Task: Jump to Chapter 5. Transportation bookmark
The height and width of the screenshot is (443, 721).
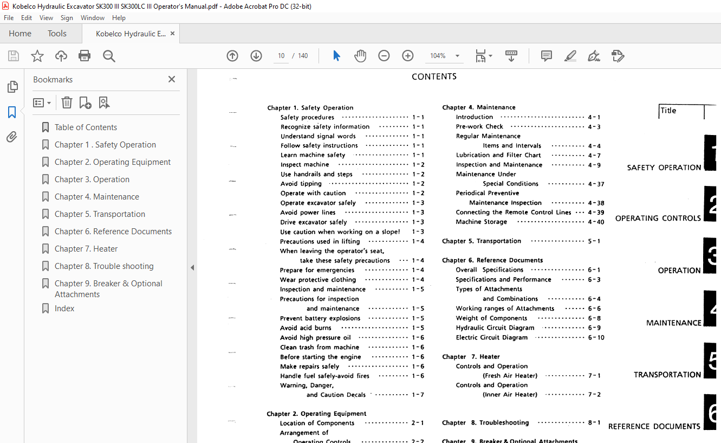Action: pyautogui.click(x=100, y=214)
